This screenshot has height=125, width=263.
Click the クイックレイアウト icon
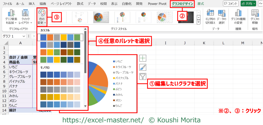[26, 17]
